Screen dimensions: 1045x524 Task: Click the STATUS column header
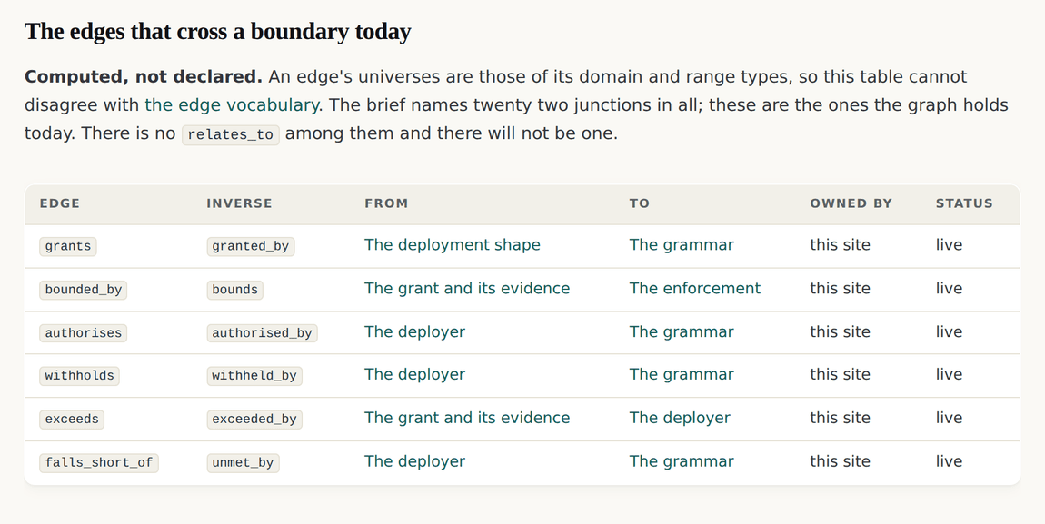point(964,203)
